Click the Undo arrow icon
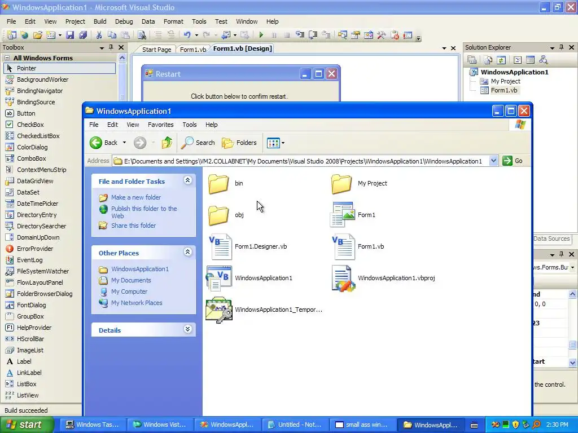This screenshot has height=433, width=578. coord(187,35)
